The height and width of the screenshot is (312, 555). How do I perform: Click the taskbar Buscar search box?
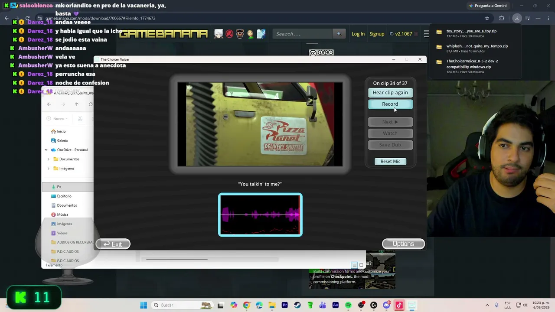[x=183, y=305]
